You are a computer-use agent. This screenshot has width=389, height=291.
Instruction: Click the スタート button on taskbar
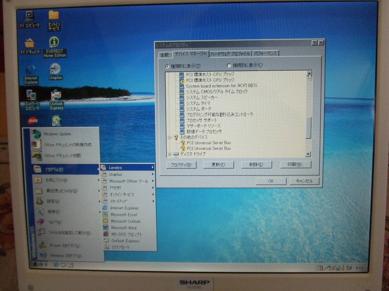pos(40,265)
